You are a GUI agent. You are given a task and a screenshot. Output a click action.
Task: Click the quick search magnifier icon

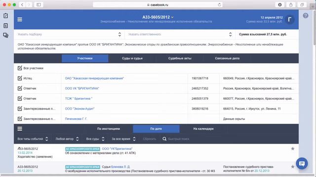coord(164,139)
